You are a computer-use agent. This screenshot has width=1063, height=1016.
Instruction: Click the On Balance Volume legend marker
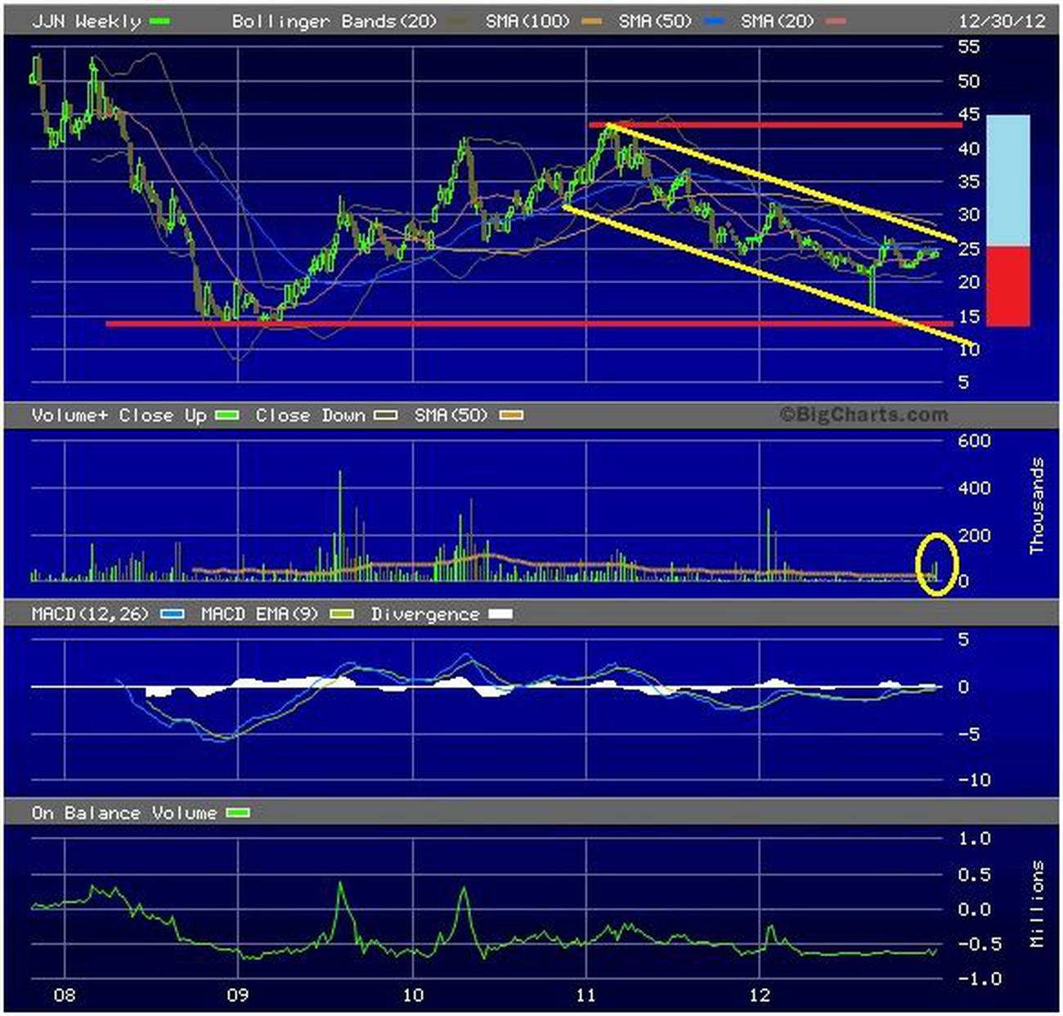tap(237, 813)
